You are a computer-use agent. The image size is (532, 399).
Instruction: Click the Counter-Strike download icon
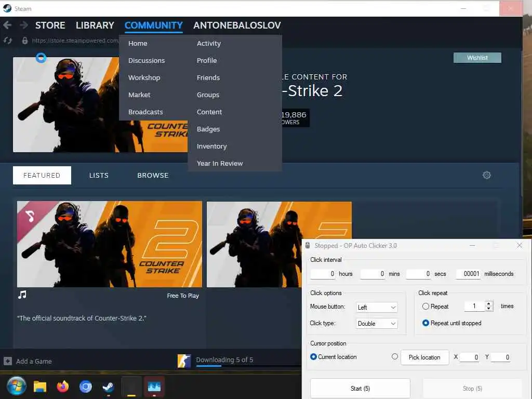click(x=184, y=361)
